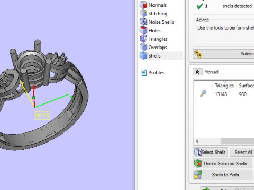Click the Holes cube icon
The height and width of the screenshot is (190, 254).
tap(143, 30)
